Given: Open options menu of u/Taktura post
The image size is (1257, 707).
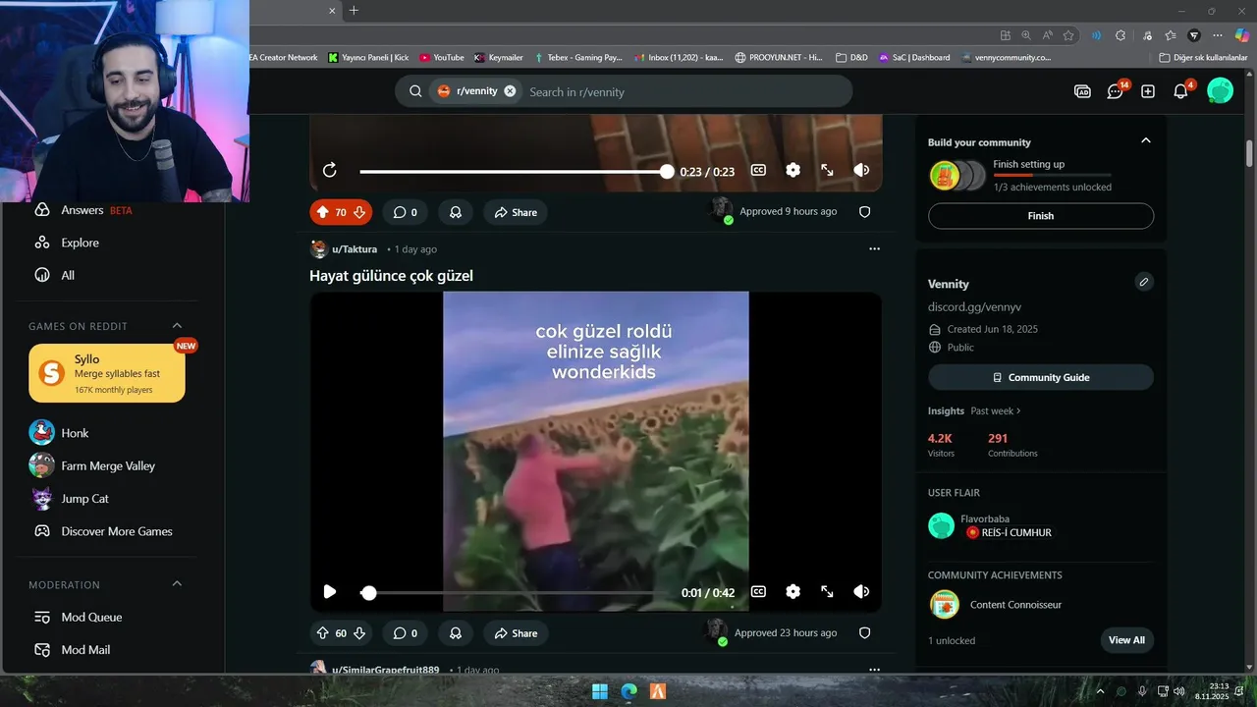Looking at the screenshot, I should pos(874,249).
